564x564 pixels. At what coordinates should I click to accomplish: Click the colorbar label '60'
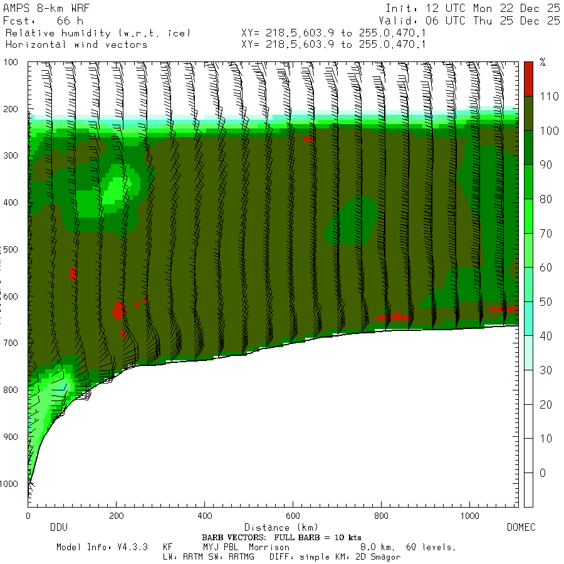pos(546,267)
